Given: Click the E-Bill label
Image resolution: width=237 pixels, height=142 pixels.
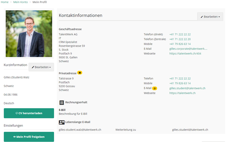Looking at the screenshot, I should coord(62,110).
